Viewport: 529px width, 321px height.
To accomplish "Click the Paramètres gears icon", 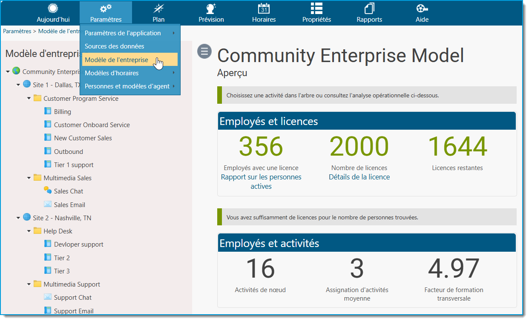I will [106, 9].
